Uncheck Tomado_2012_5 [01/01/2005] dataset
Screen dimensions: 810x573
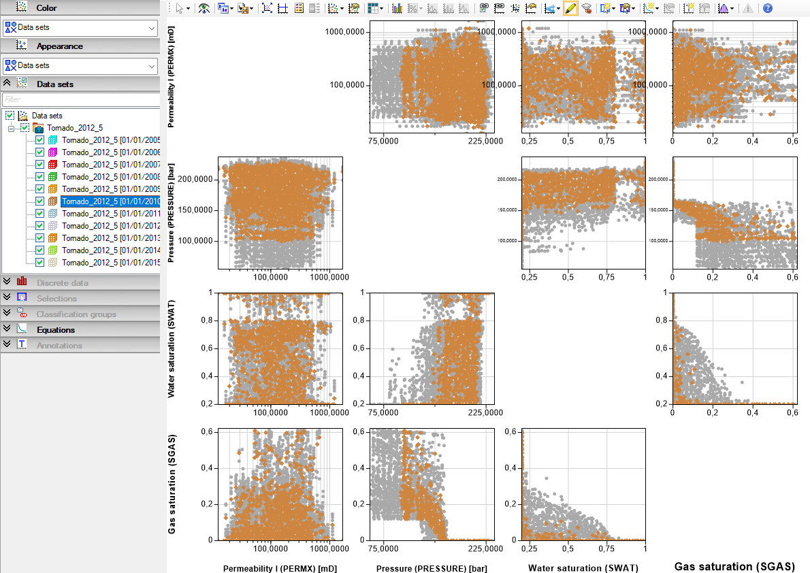(39, 140)
